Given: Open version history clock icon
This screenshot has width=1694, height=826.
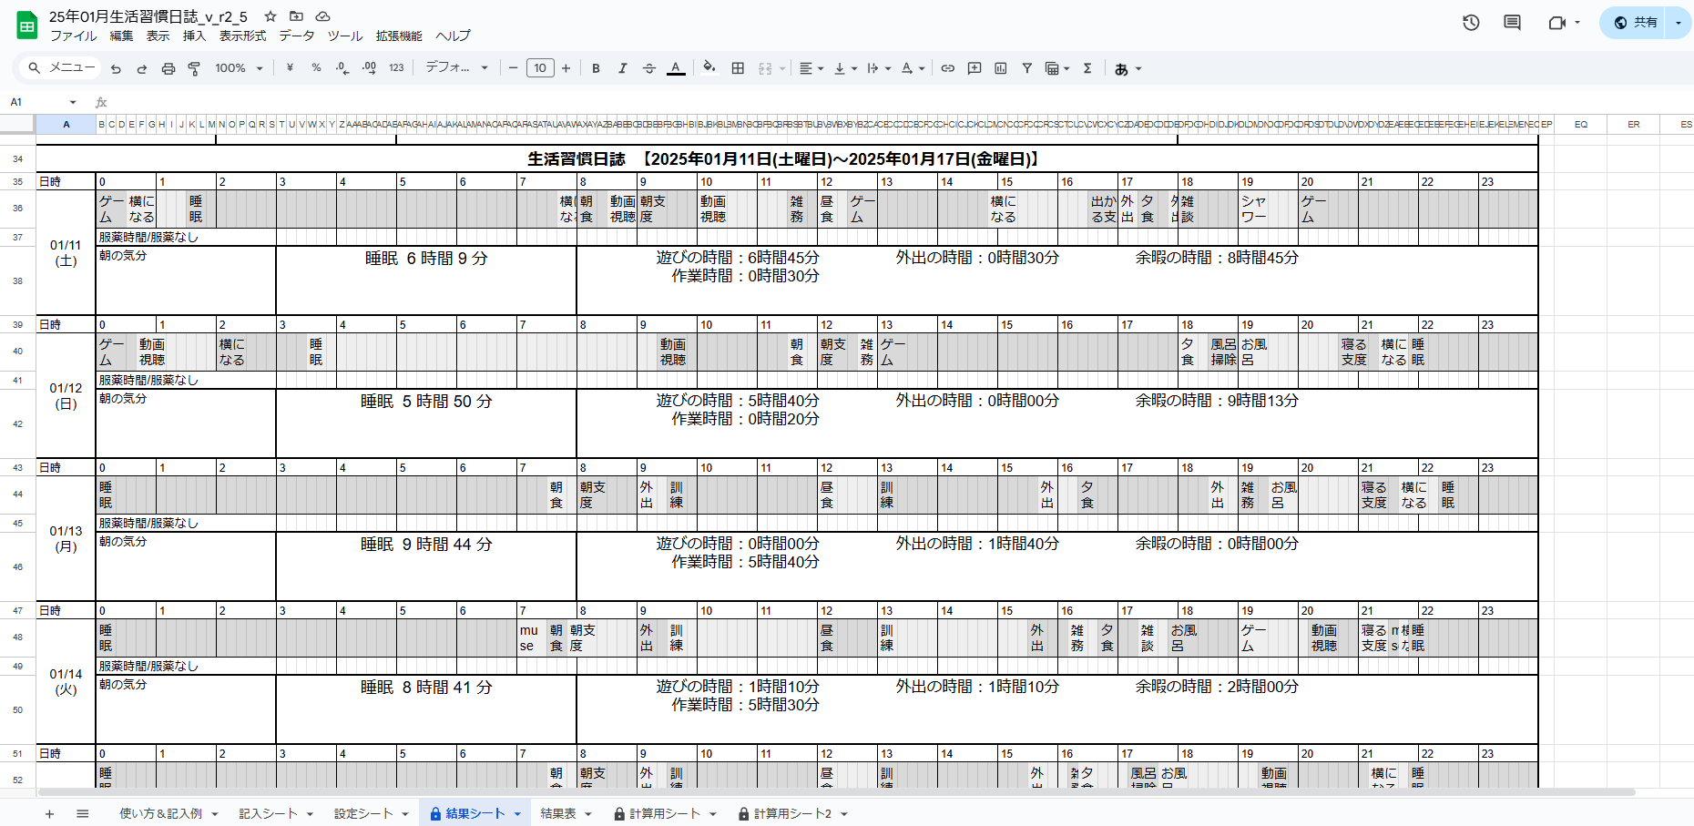Looking at the screenshot, I should click(x=1471, y=23).
